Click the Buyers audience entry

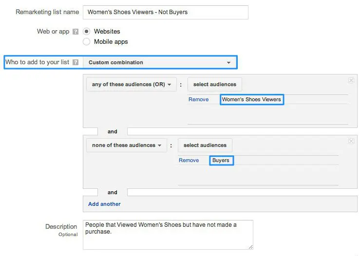tap(221, 160)
